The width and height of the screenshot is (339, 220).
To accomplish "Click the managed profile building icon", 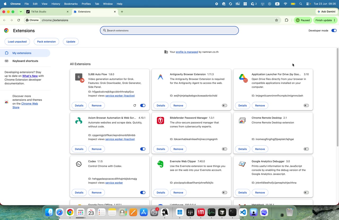I will pyautogui.click(x=166, y=52).
